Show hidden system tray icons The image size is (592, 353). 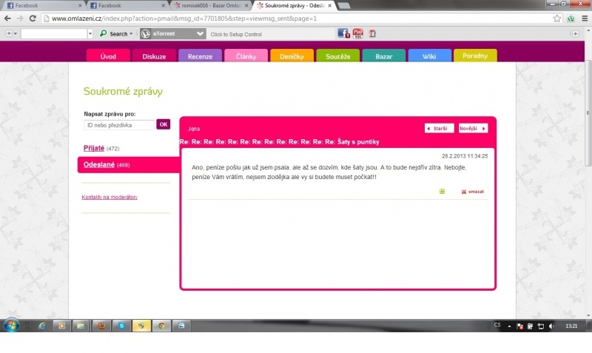[x=511, y=326]
